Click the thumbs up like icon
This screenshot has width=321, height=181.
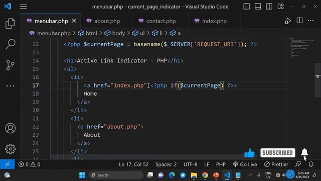(x=249, y=153)
